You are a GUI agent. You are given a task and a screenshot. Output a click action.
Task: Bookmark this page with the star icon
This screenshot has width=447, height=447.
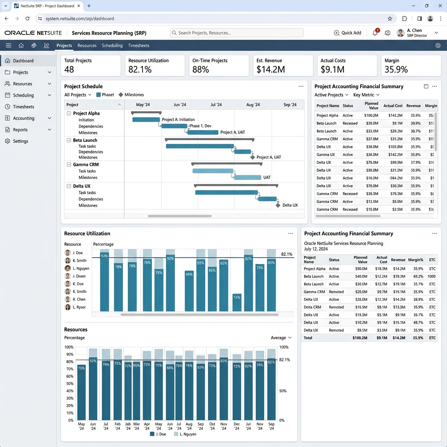[x=390, y=18]
